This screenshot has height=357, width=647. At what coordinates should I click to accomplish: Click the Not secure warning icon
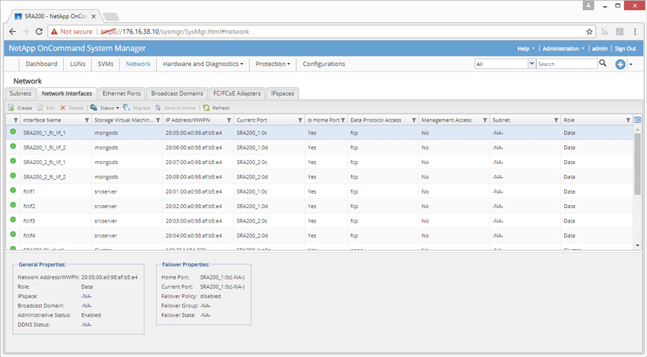[x=55, y=32]
